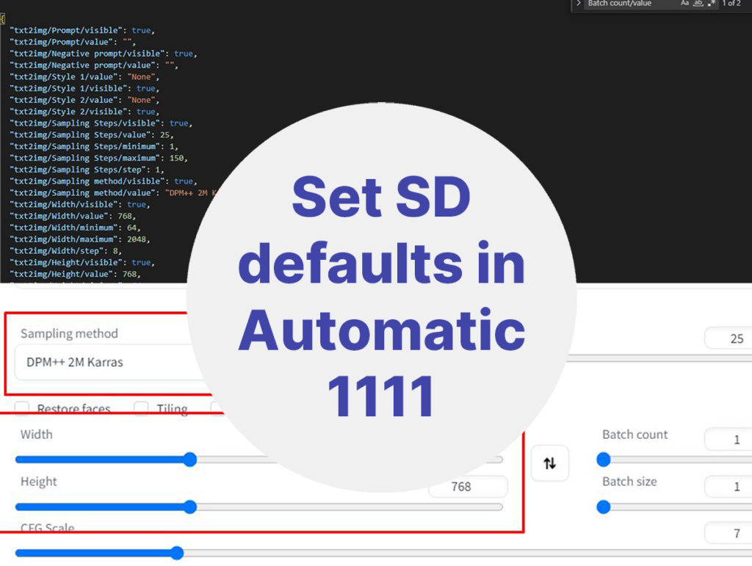Click the sampling steps field showing 25
Viewport: 752px width, 566px height.
tap(728, 338)
